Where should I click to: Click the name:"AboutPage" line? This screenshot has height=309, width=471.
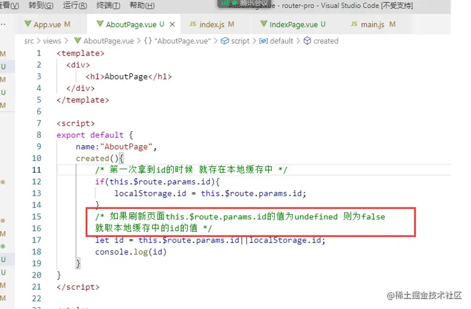(116, 147)
